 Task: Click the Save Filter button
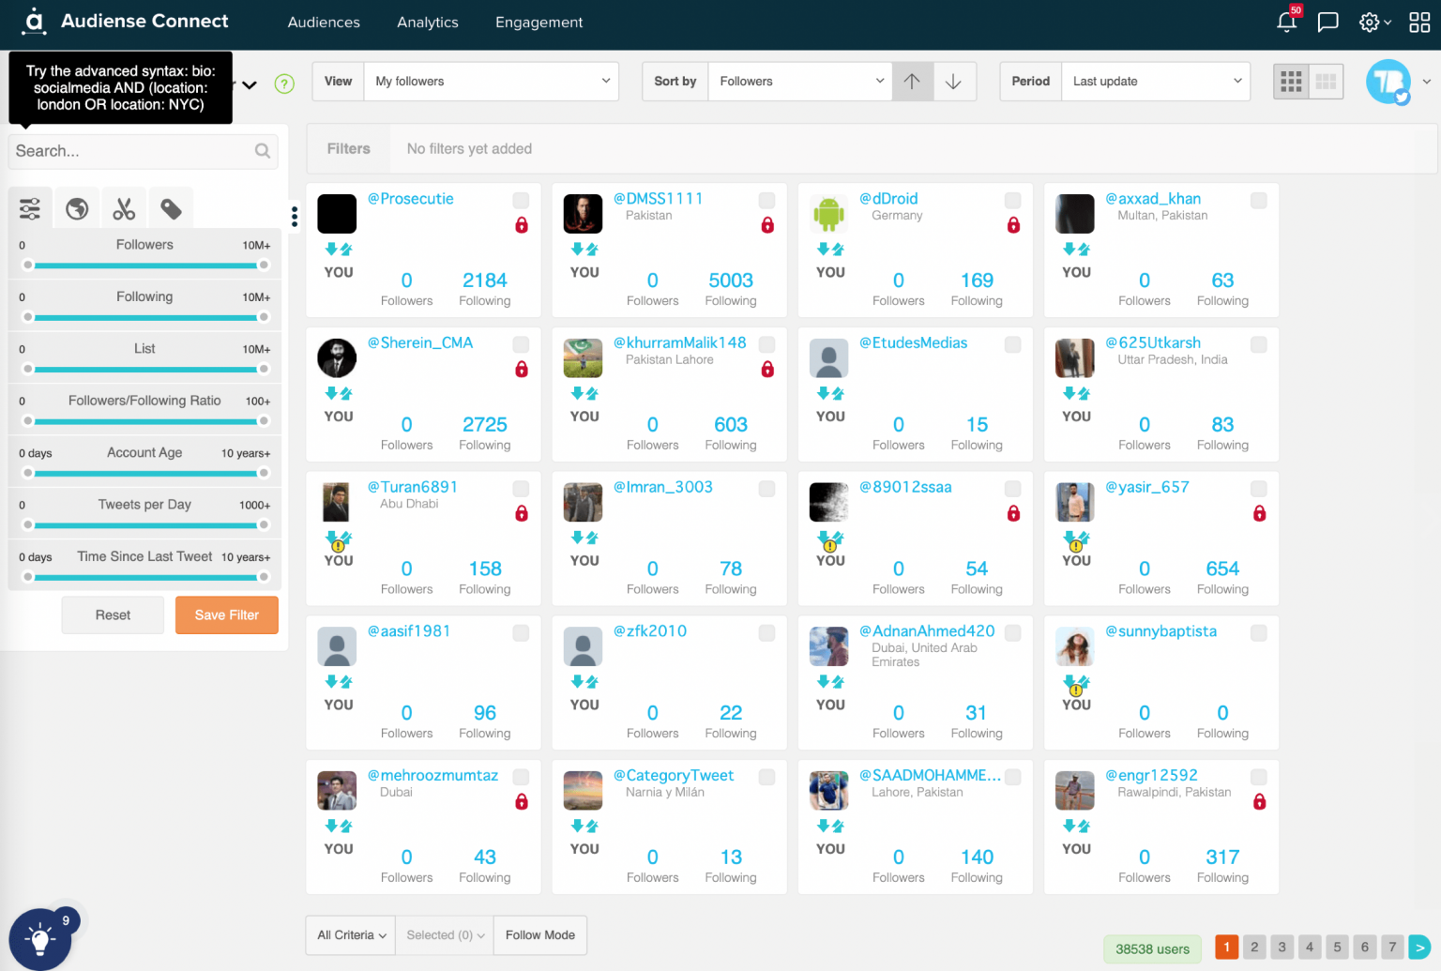226,614
